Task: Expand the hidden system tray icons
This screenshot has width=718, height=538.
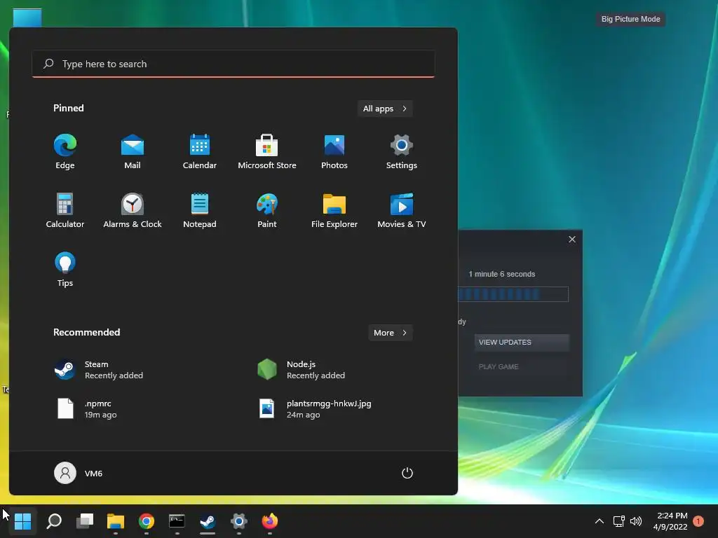Action: tap(599, 521)
